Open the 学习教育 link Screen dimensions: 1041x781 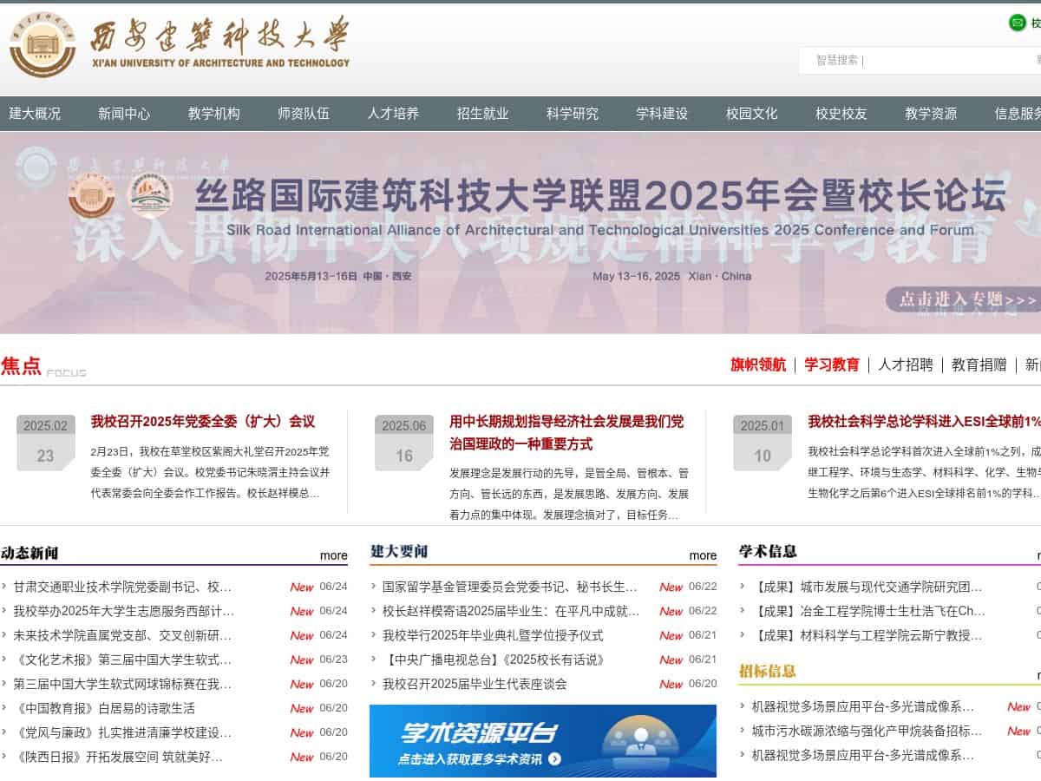point(832,364)
